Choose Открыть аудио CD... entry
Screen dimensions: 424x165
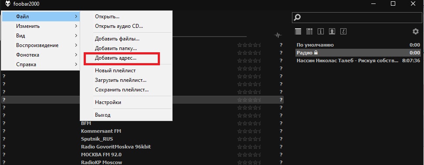(126, 27)
